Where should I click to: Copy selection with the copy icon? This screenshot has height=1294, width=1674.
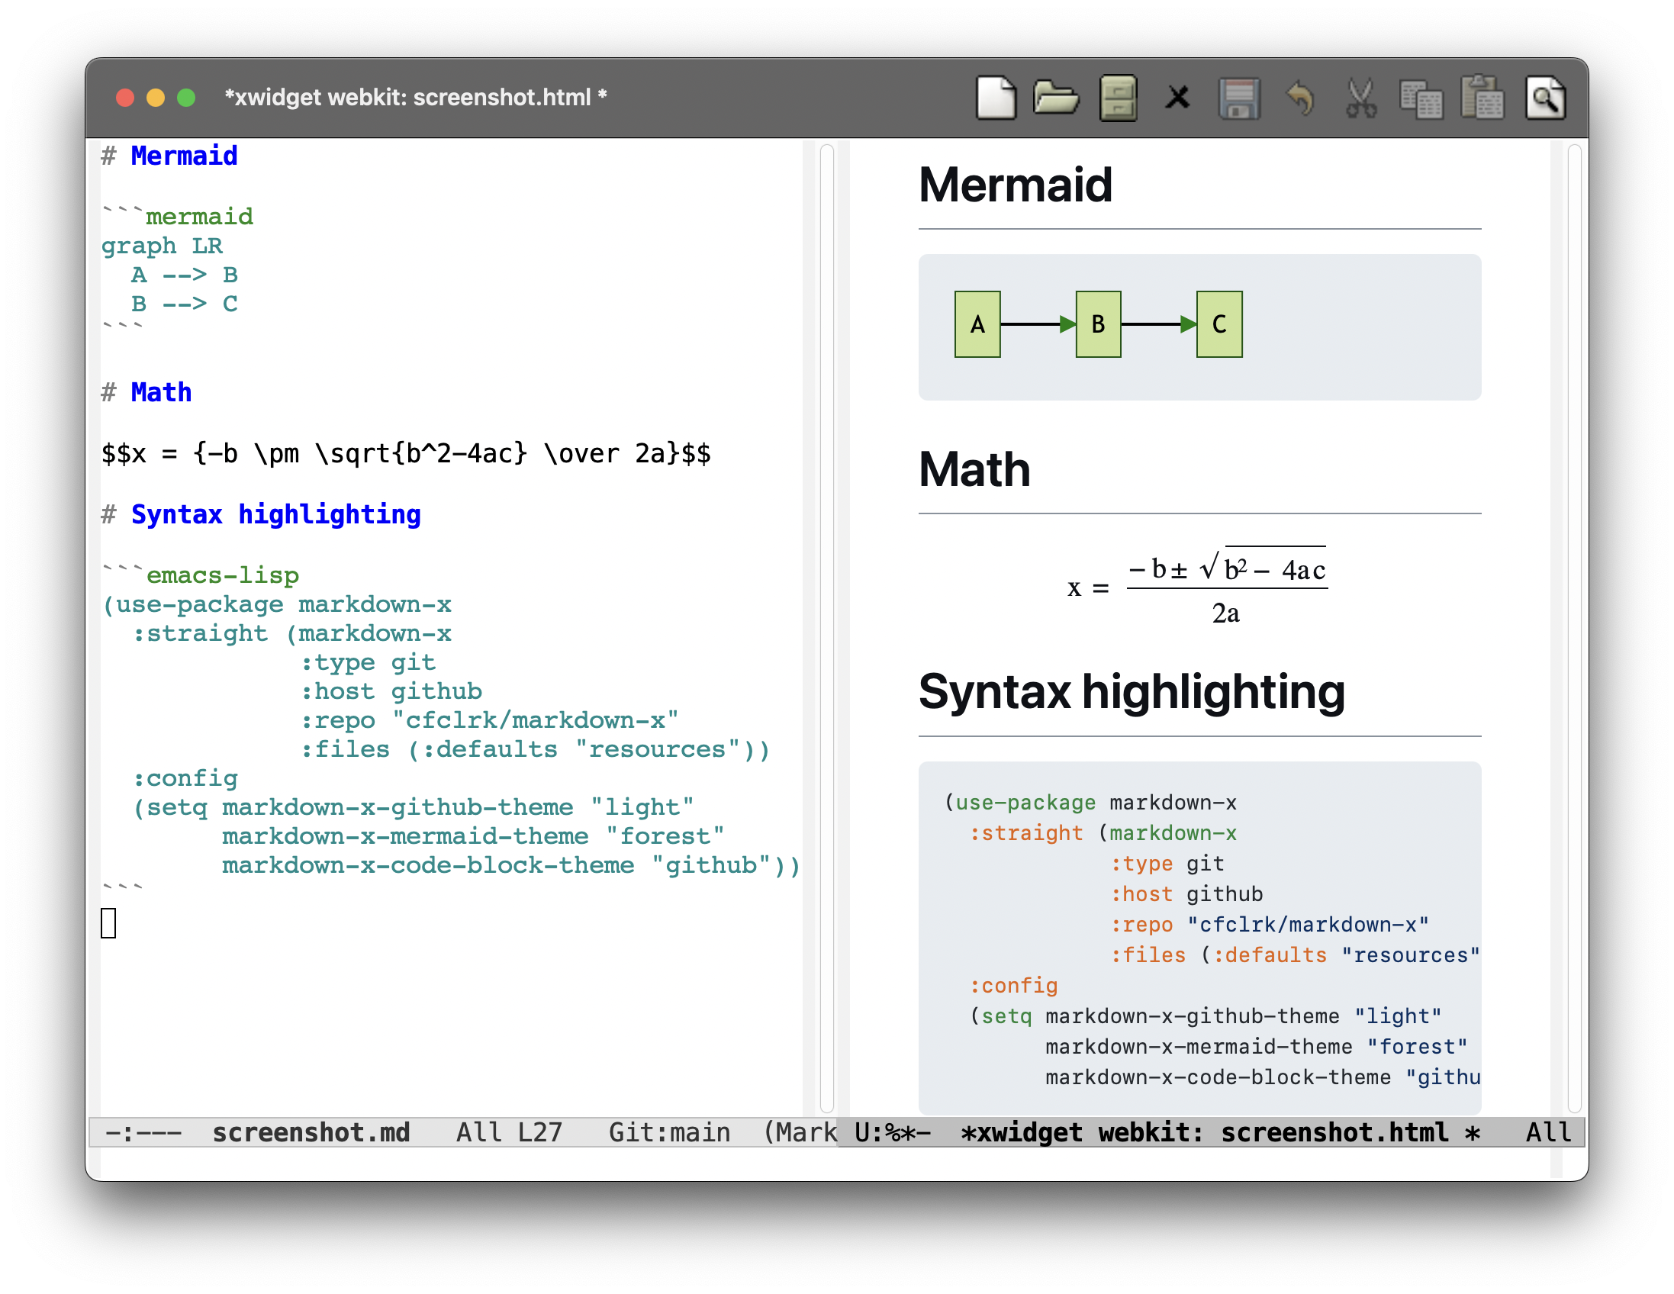(1421, 99)
